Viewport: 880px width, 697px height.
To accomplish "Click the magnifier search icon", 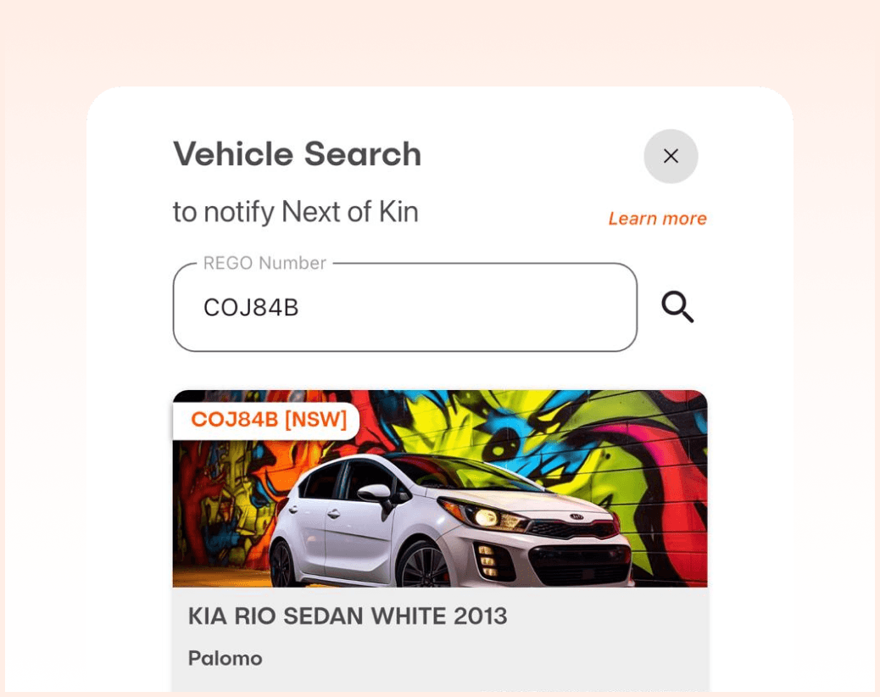I will tap(677, 307).
